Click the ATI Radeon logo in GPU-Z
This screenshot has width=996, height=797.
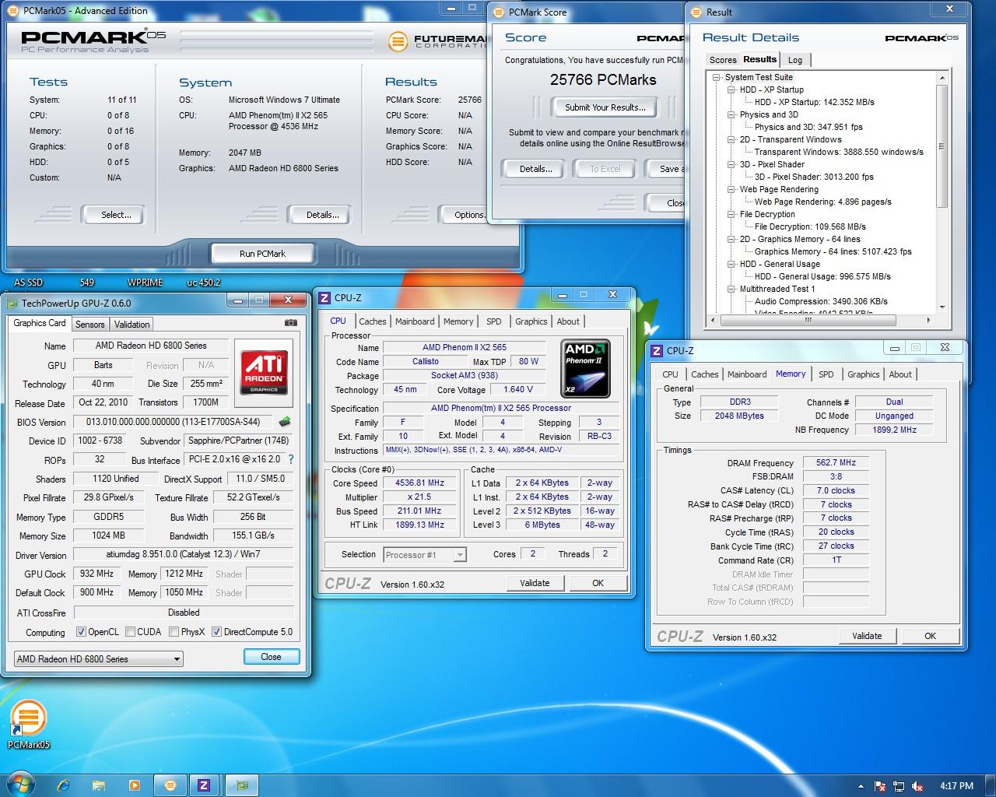pyautogui.click(x=264, y=371)
